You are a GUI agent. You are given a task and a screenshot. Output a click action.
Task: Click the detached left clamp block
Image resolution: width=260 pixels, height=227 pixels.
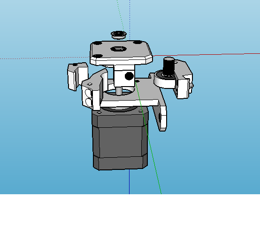(x=77, y=76)
